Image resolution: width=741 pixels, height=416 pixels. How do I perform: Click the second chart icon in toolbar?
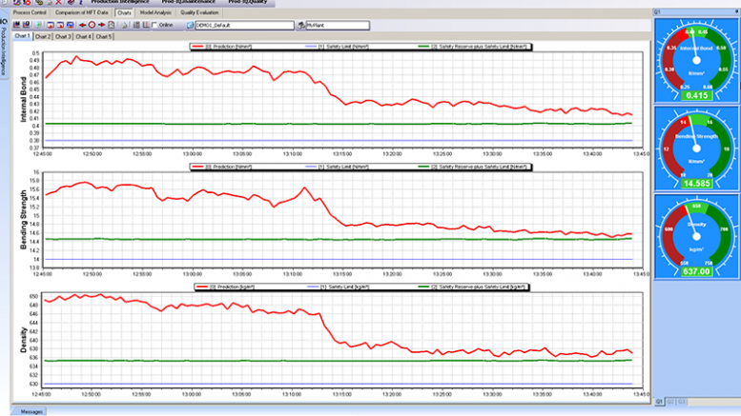tap(26, 25)
